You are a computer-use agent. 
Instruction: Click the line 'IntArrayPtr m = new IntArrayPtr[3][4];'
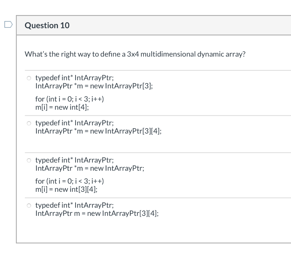click(x=96, y=213)
